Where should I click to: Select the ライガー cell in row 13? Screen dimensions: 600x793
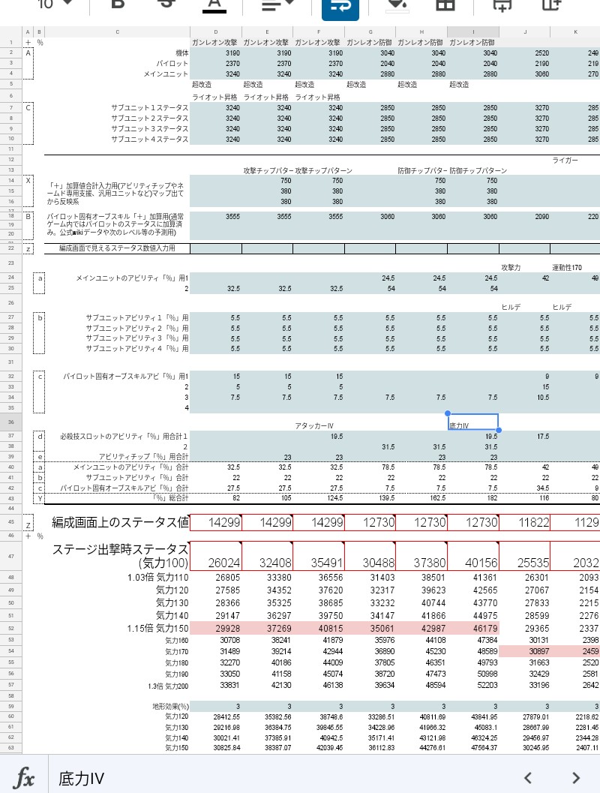click(565, 160)
